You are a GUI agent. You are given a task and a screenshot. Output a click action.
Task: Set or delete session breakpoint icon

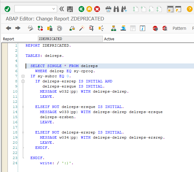tap(155, 28)
